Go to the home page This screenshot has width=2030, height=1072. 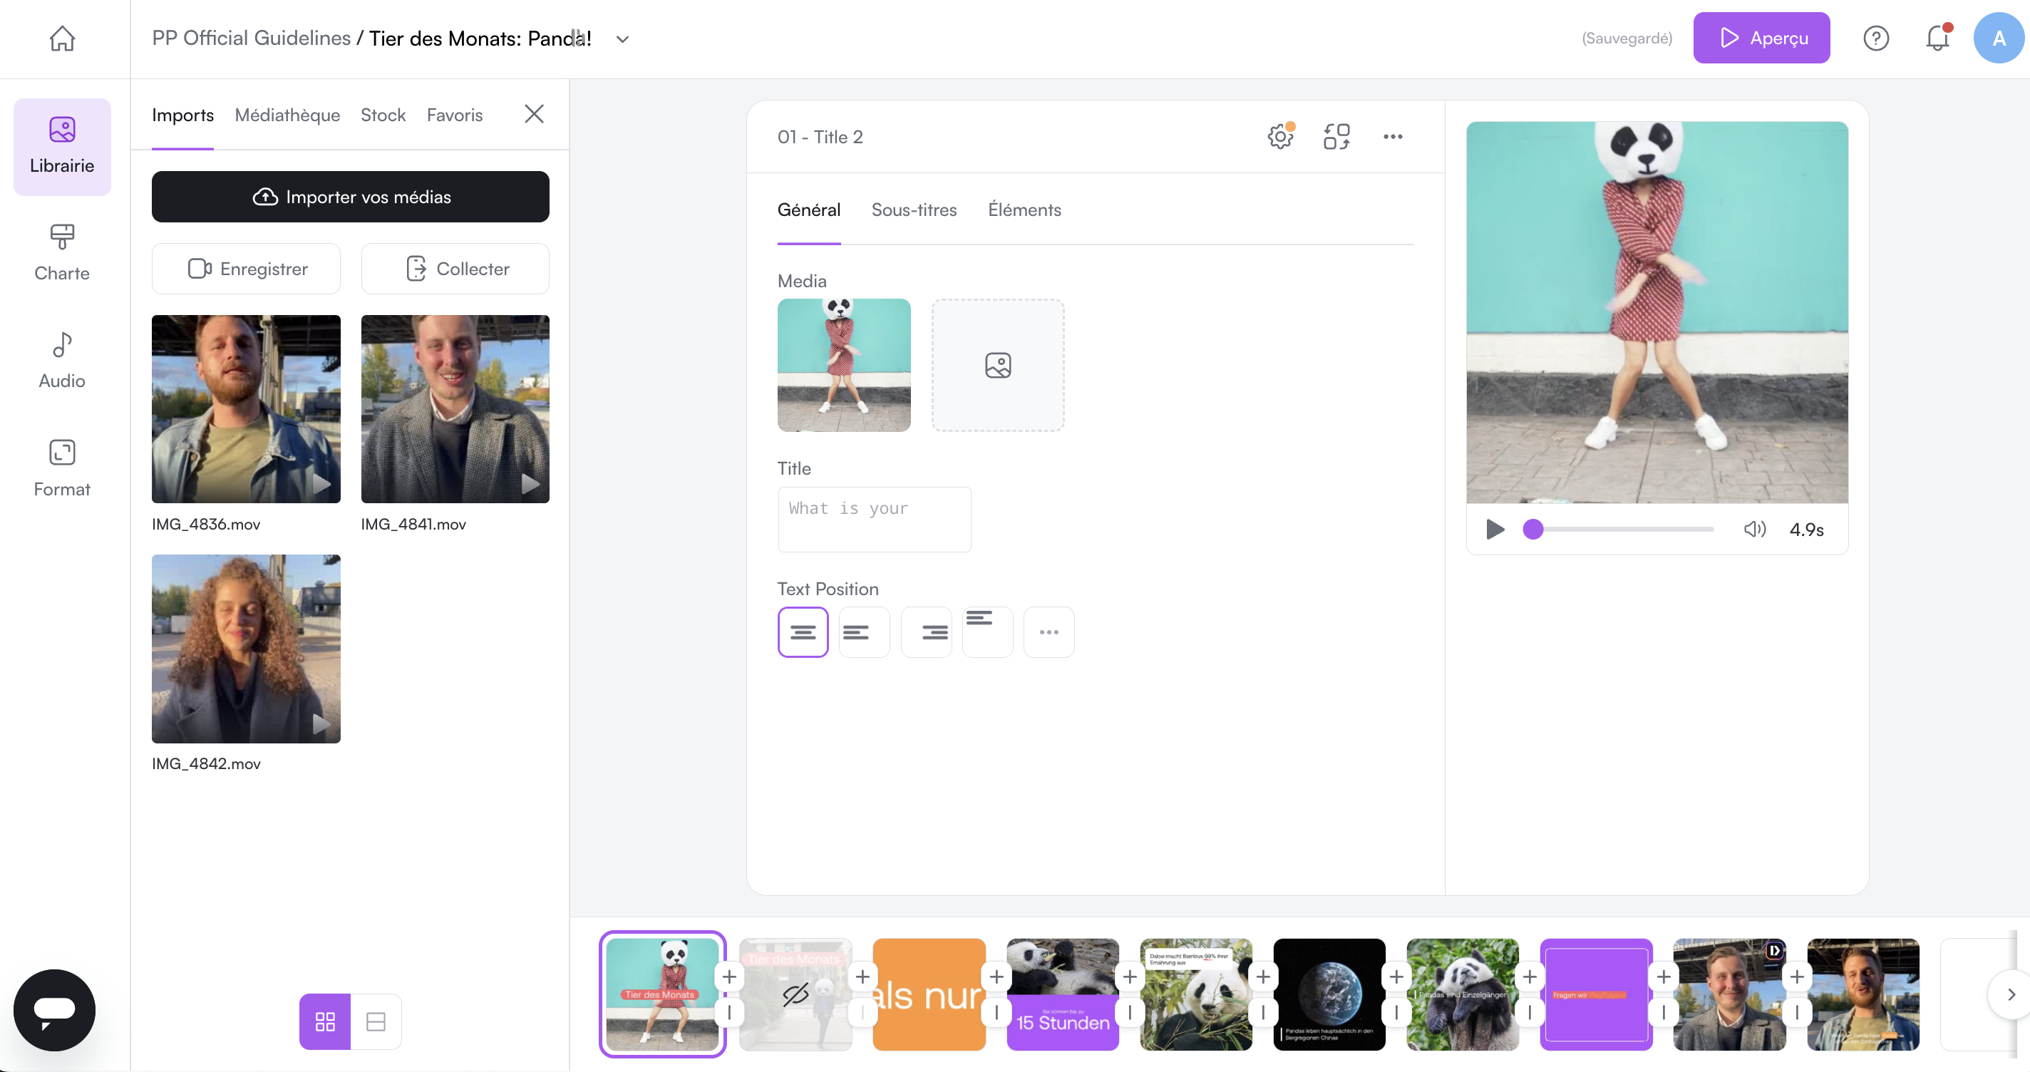tap(61, 38)
